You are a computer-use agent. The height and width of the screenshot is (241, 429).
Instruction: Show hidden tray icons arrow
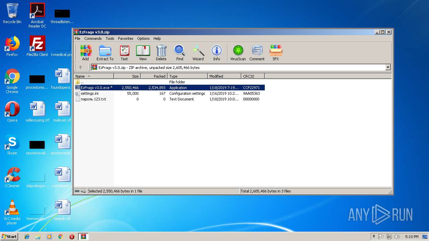coord(374,237)
